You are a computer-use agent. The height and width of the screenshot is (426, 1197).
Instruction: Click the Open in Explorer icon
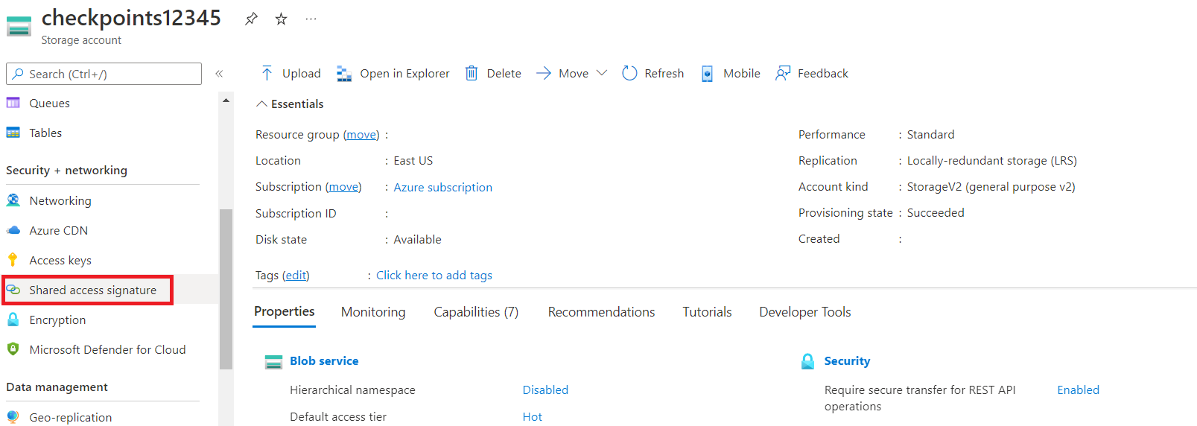(344, 73)
